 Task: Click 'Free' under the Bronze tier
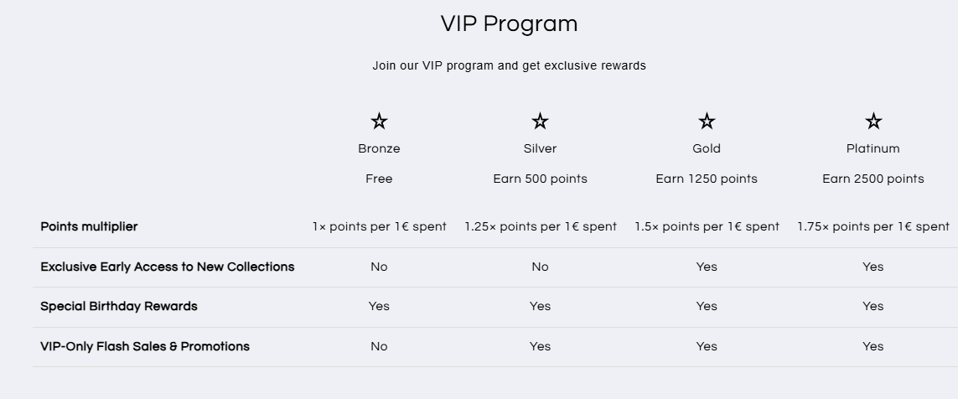379,179
